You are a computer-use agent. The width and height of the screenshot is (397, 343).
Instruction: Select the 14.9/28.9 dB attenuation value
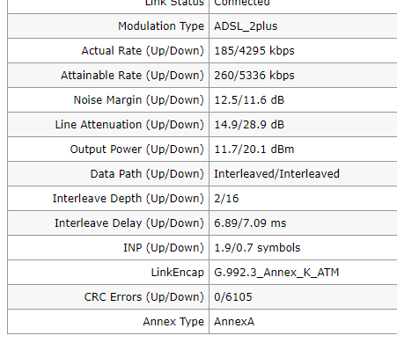tap(249, 125)
